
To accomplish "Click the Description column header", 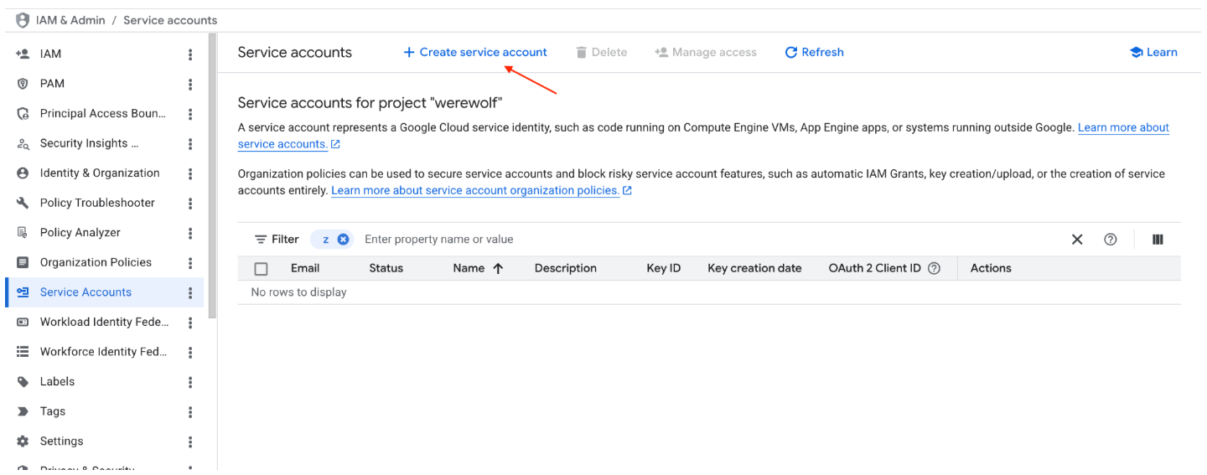I will [566, 268].
